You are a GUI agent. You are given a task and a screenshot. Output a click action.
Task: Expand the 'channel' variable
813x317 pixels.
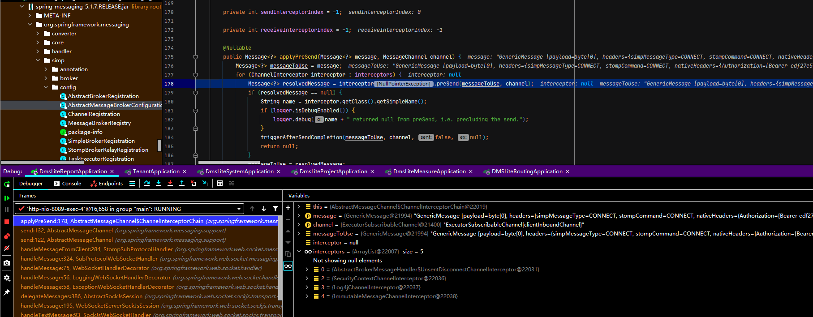[x=299, y=225]
